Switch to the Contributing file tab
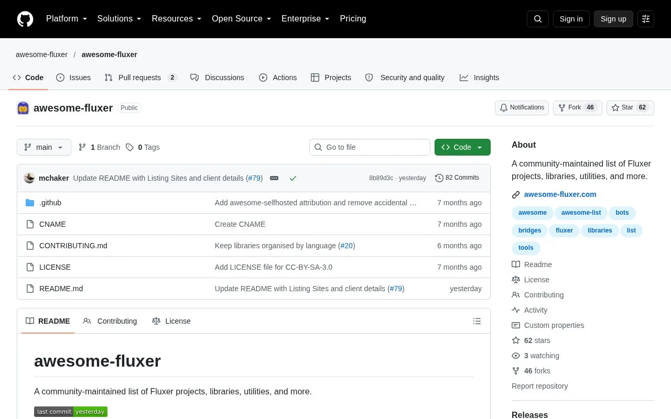Image resolution: width=671 pixels, height=419 pixels. pyautogui.click(x=110, y=321)
